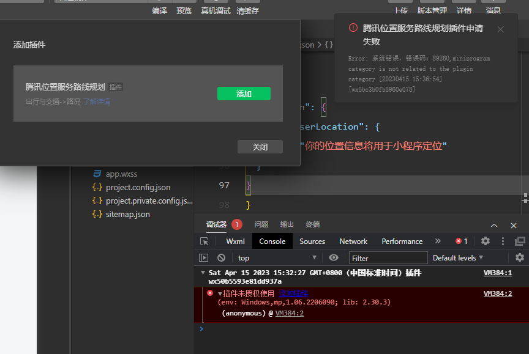
Task: Collapse the Sat Apr 15 log group
Action: pyautogui.click(x=203, y=273)
